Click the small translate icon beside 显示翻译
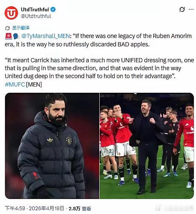The image size is (196, 214). tap(8, 28)
